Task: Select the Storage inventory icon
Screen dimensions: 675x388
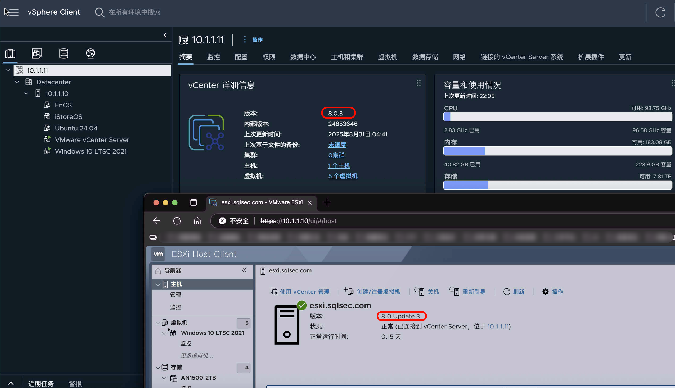Action: (64, 53)
